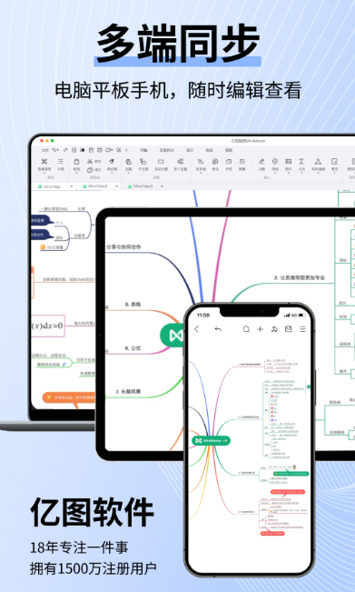Switch to the 页面样式 ribbon tab
The image size is (355, 592).
click(x=166, y=150)
